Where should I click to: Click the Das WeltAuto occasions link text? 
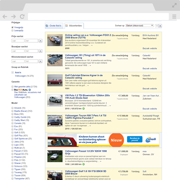pyautogui.click(x=27, y=95)
